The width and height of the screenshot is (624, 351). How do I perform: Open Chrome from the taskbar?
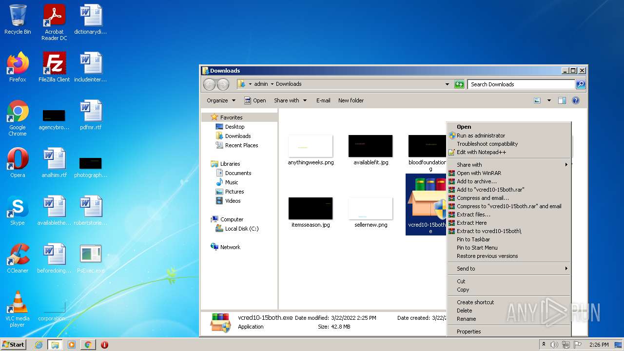(x=88, y=345)
